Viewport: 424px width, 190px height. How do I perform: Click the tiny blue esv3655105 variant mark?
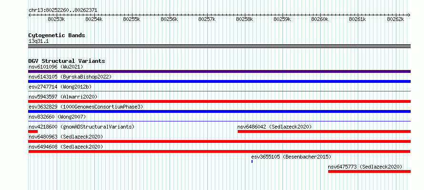[x=252, y=161]
